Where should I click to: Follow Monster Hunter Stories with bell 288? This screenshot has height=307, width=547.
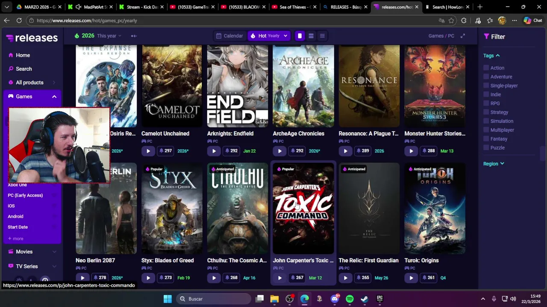click(x=428, y=151)
